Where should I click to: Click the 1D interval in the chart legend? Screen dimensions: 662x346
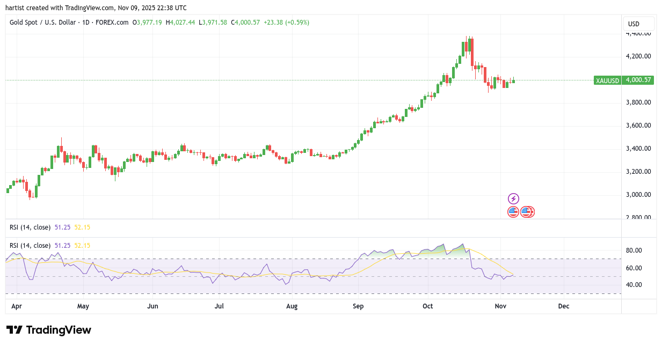tap(84, 23)
